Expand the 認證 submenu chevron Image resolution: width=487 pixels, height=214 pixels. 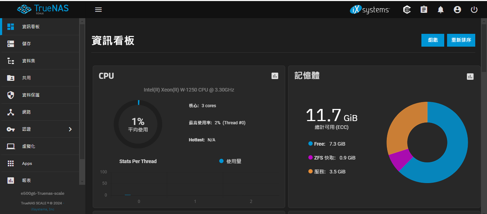(70, 129)
